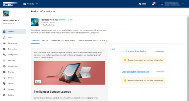
Task: Click the product logo beside Remote Work Kit title
Action: [x=35, y=22]
